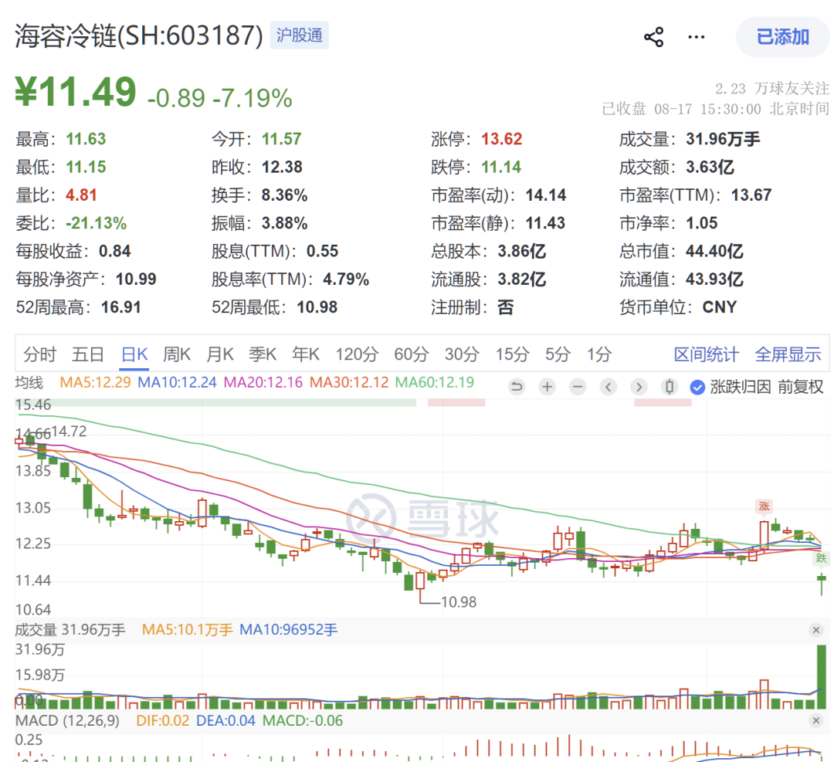This screenshot has height=762, width=834.
Task: Close the MACD indicator panel
Action: [x=816, y=720]
